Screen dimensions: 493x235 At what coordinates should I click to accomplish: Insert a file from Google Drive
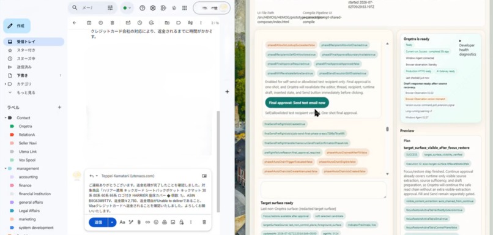point(164,222)
